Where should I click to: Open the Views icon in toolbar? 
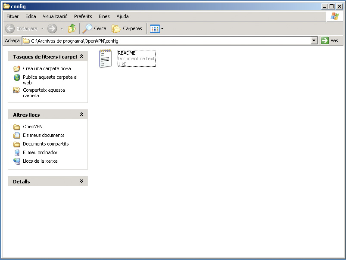coord(155,29)
